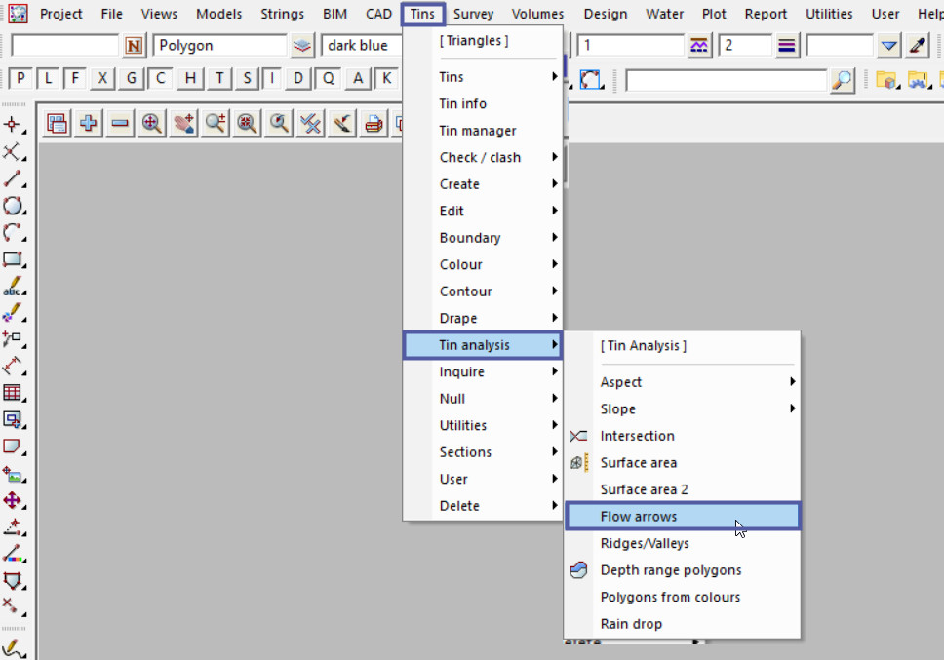Open the Survey menu

click(474, 14)
